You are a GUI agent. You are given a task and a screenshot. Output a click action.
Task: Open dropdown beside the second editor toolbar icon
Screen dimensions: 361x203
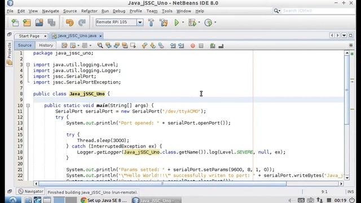[x=78, y=46]
